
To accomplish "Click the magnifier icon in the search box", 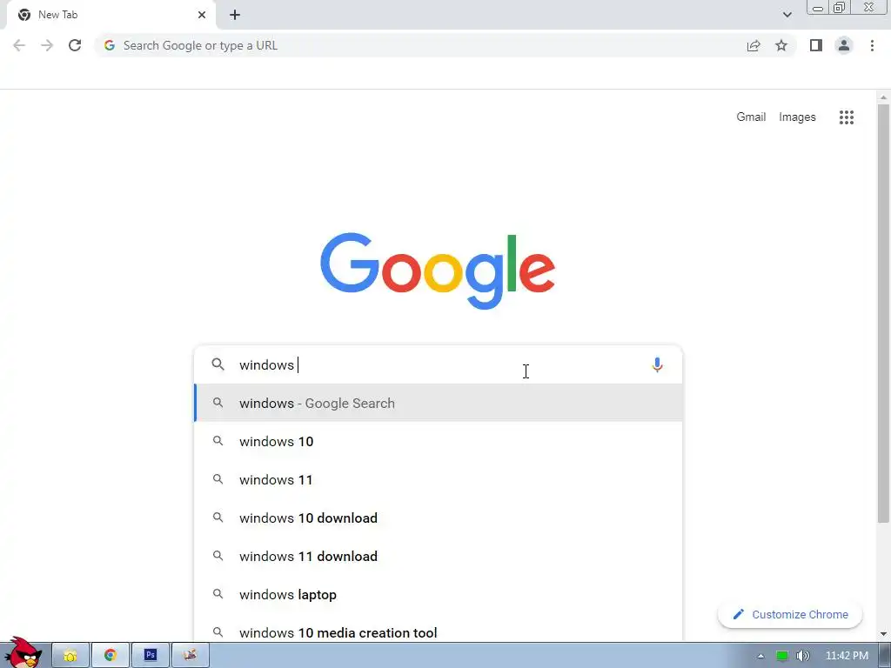I will 218,364.
